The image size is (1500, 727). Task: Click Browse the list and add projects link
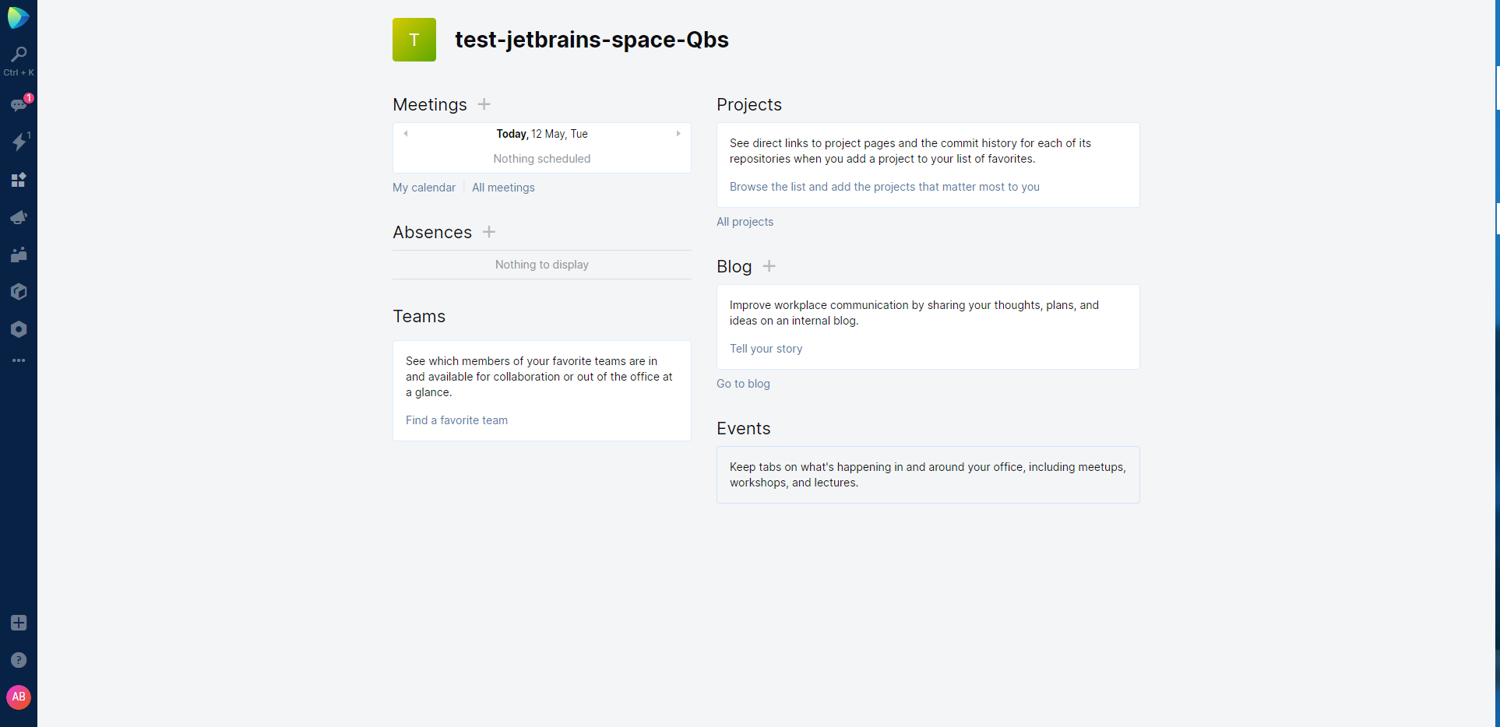[885, 187]
